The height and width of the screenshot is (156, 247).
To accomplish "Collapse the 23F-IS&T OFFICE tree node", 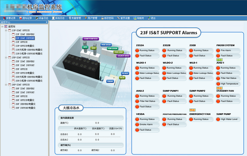I will pos(6,30).
